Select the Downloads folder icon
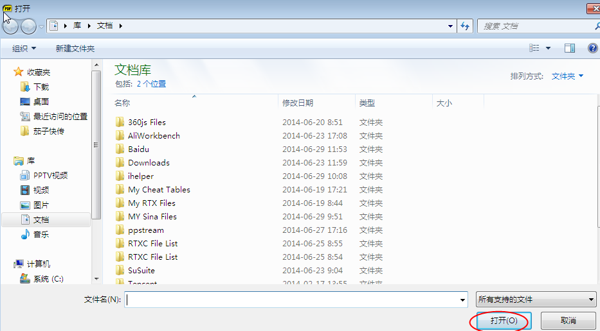 (x=120, y=163)
